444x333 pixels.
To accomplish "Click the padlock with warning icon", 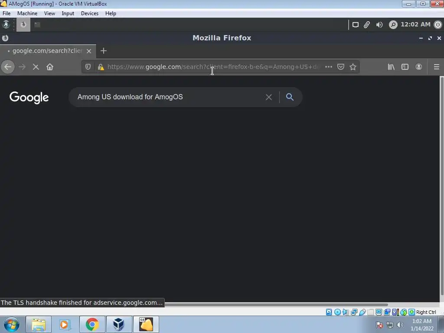I will click(x=101, y=67).
